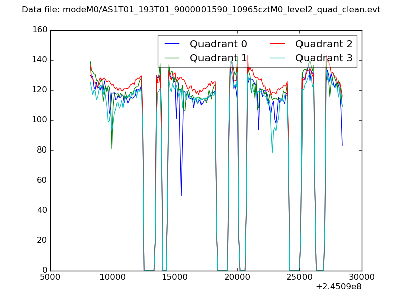
Task: Click the 160 tick label on the y-axis
Action: click(41, 30)
